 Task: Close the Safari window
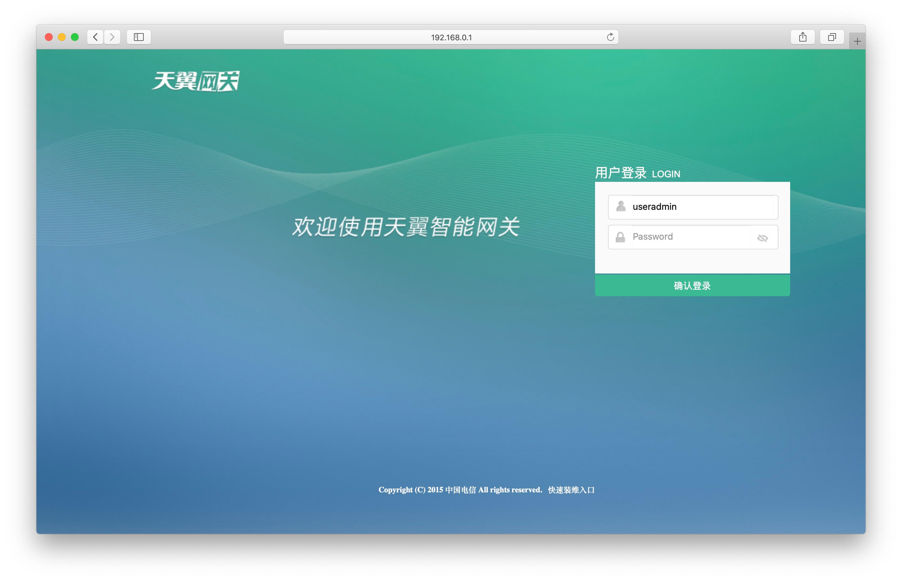pos(48,37)
